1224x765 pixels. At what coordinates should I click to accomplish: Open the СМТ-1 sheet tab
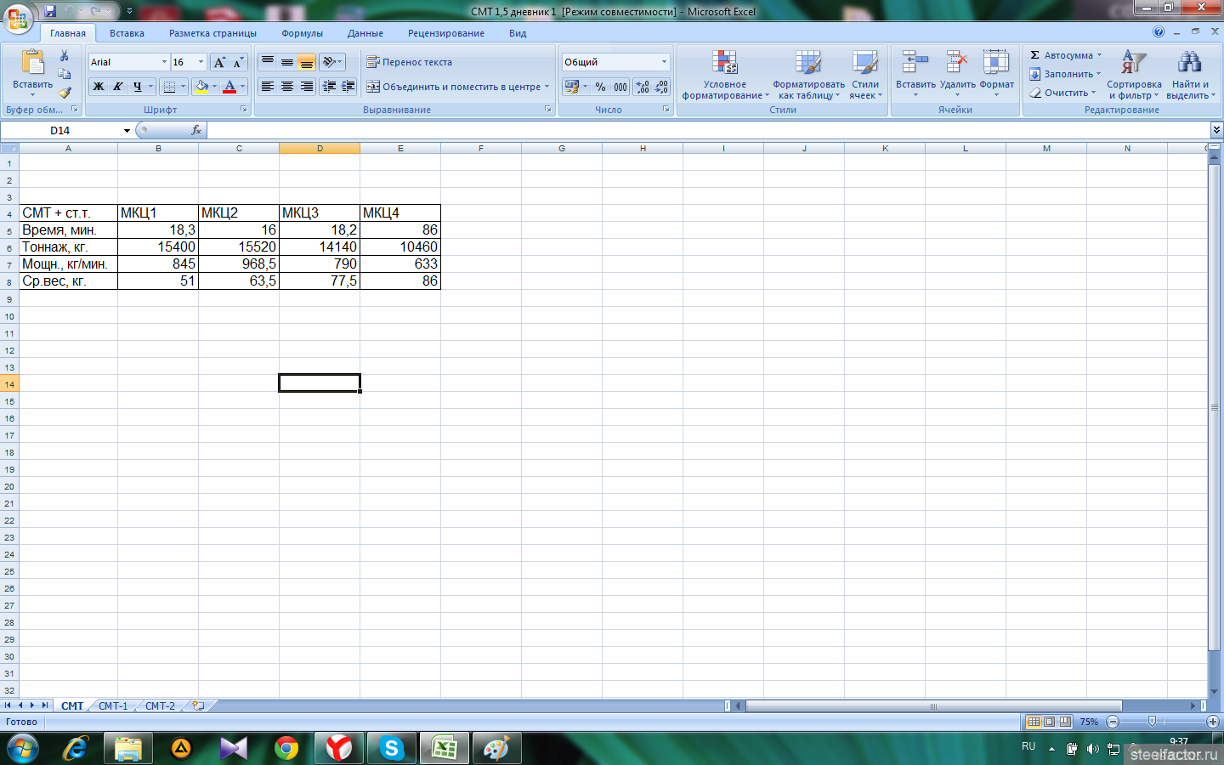(x=113, y=705)
